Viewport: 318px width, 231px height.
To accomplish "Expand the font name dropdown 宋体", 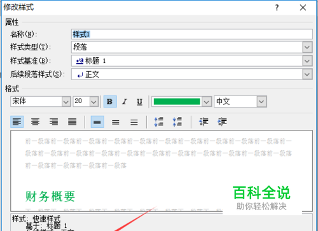I will pyautogui.click(x=66, y=102).
